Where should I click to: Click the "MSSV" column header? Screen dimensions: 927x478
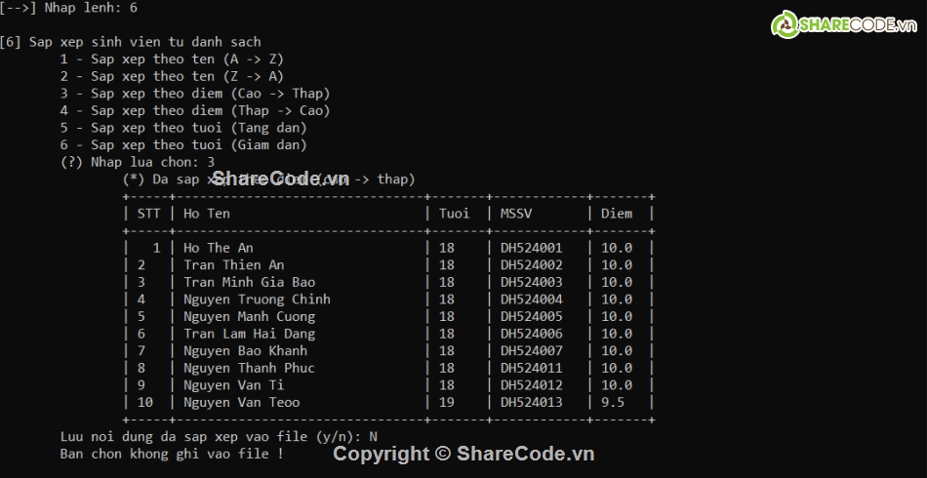point(515,214)
